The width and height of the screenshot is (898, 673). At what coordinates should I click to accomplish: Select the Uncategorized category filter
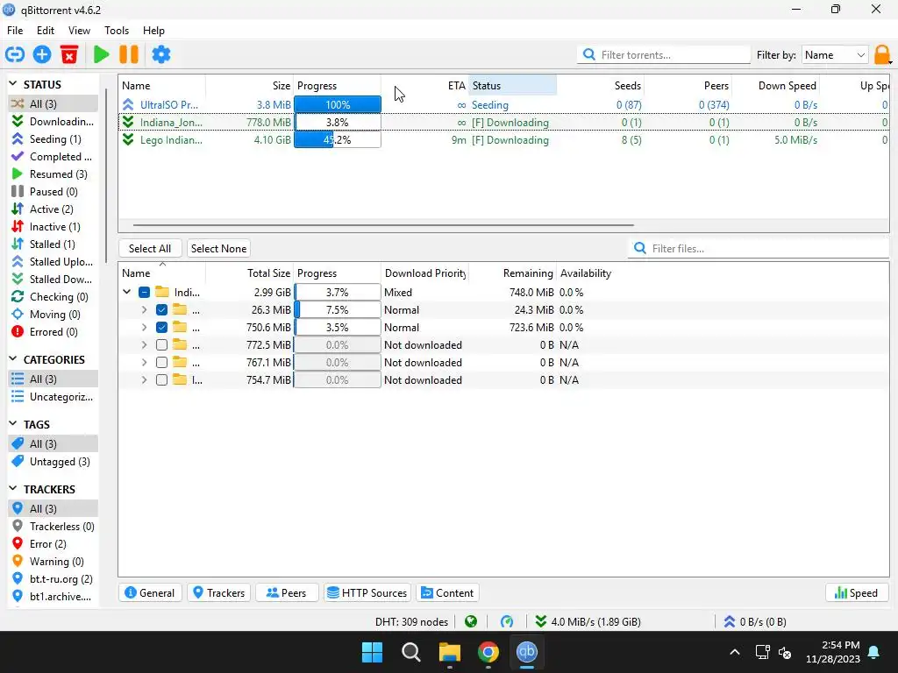pyautogui.click(x=53, y=397)
